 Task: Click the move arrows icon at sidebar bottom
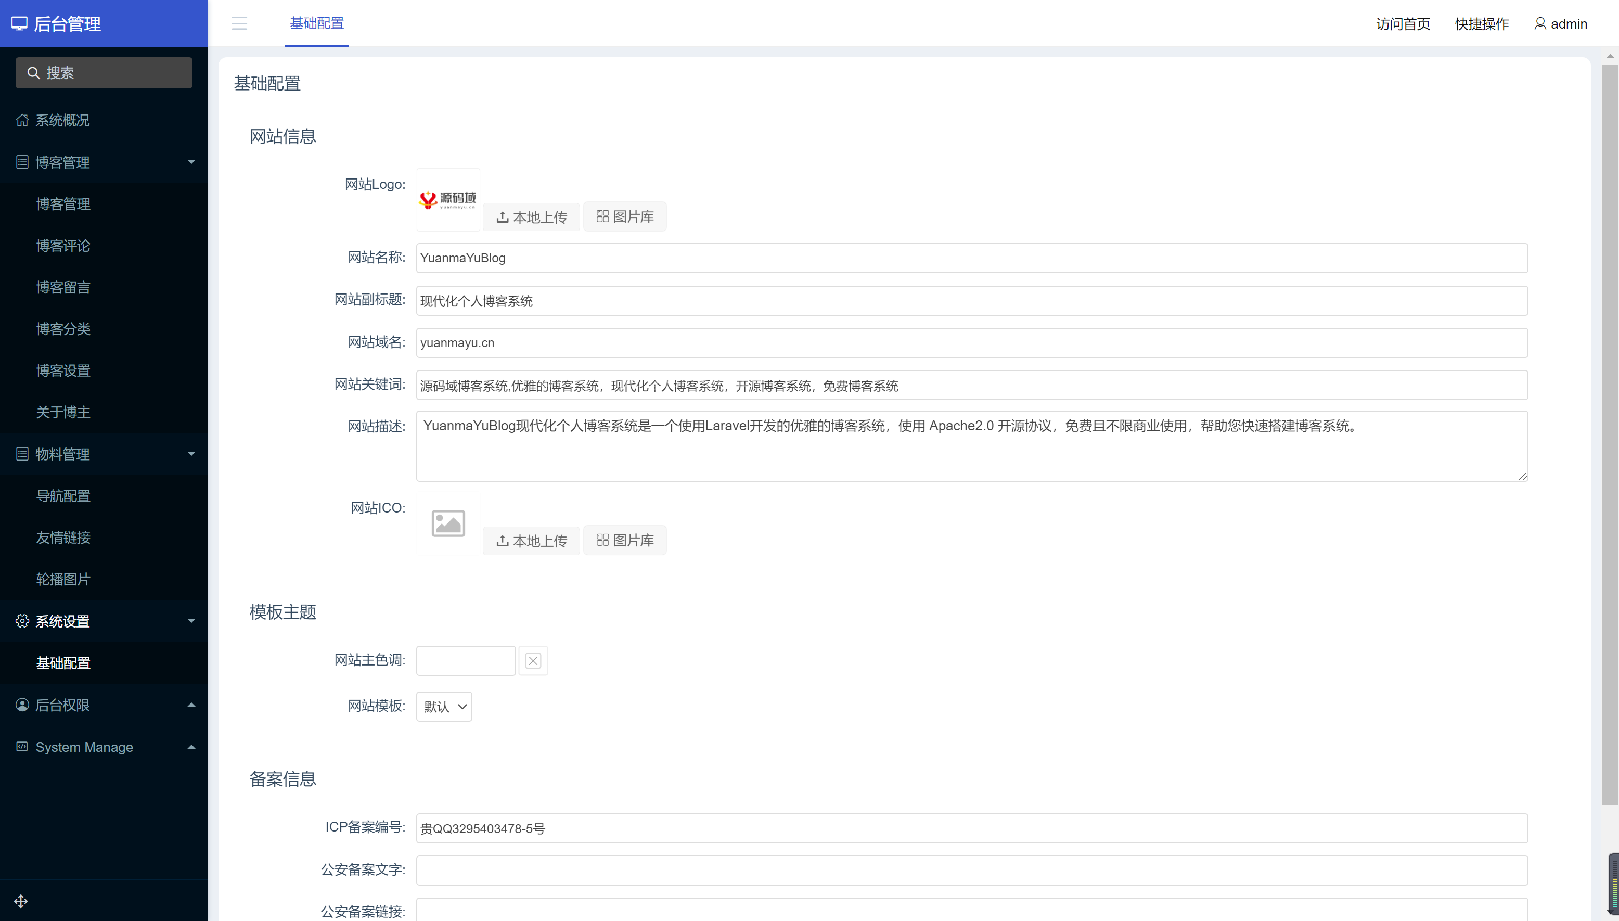pos(21,901)
